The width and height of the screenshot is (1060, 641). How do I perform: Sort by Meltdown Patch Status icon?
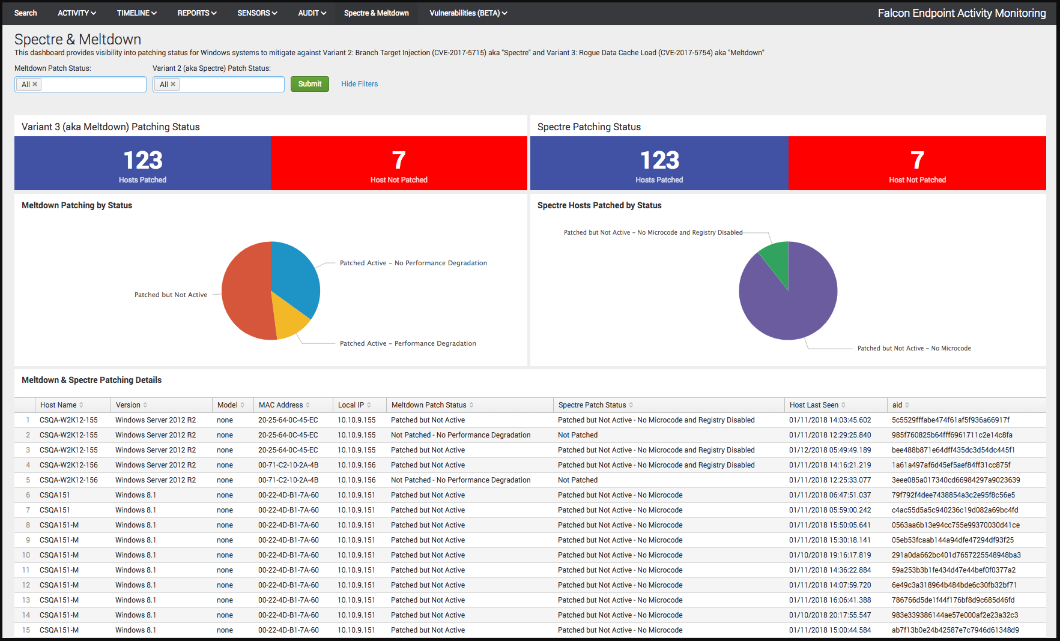point(471,405)
